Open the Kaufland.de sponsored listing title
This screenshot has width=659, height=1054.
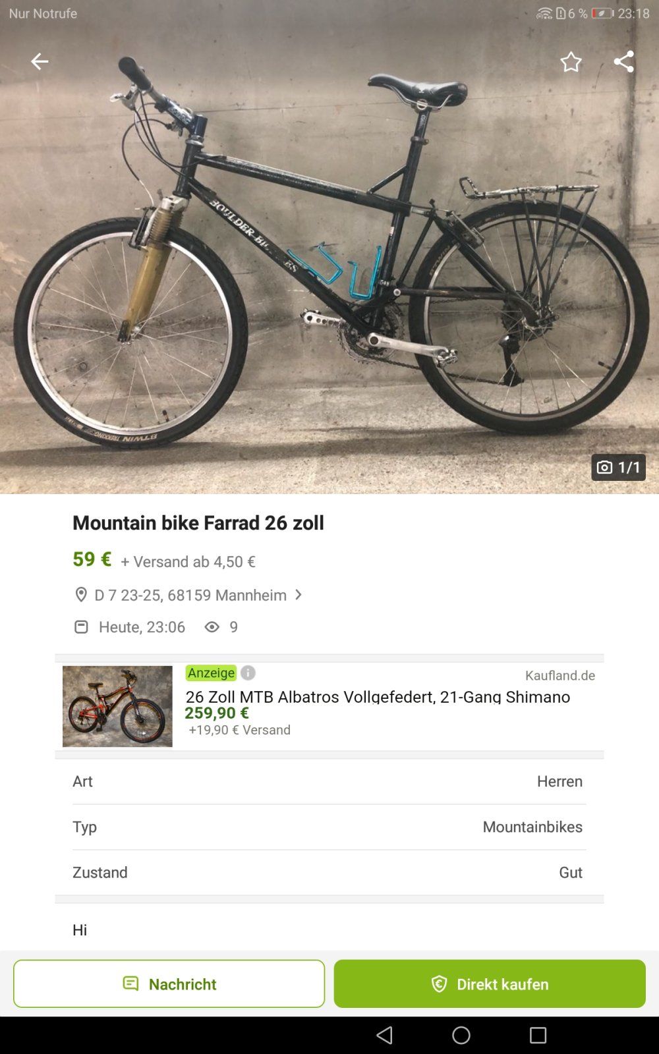378,696
